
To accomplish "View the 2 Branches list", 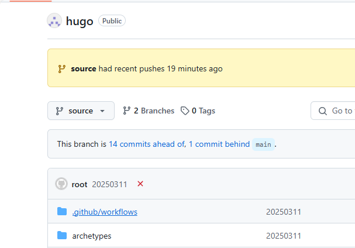I will (149, 111).
